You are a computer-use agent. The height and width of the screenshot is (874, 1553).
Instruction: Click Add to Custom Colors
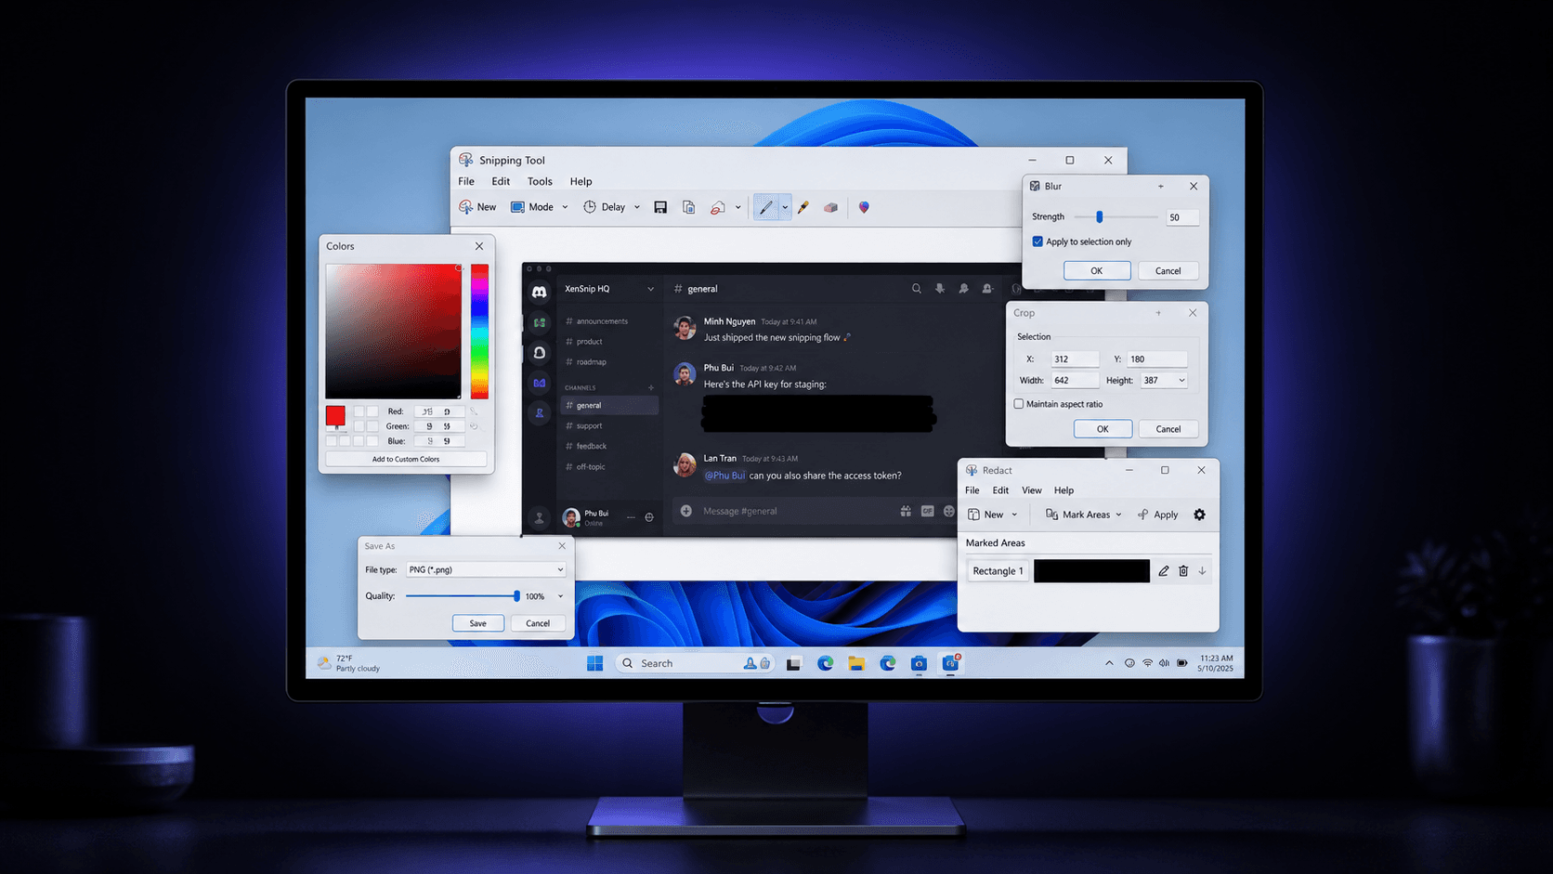click(x=406, y=459)
